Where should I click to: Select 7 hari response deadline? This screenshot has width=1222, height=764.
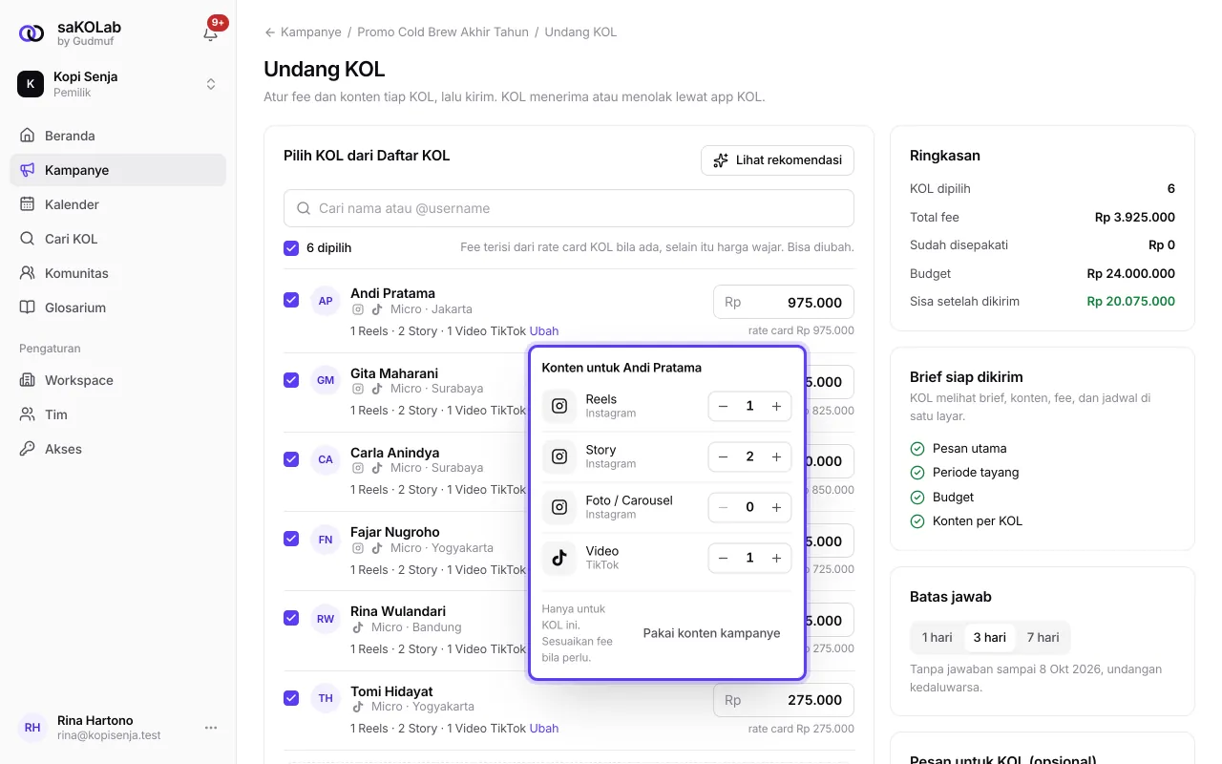[1043, 638]
